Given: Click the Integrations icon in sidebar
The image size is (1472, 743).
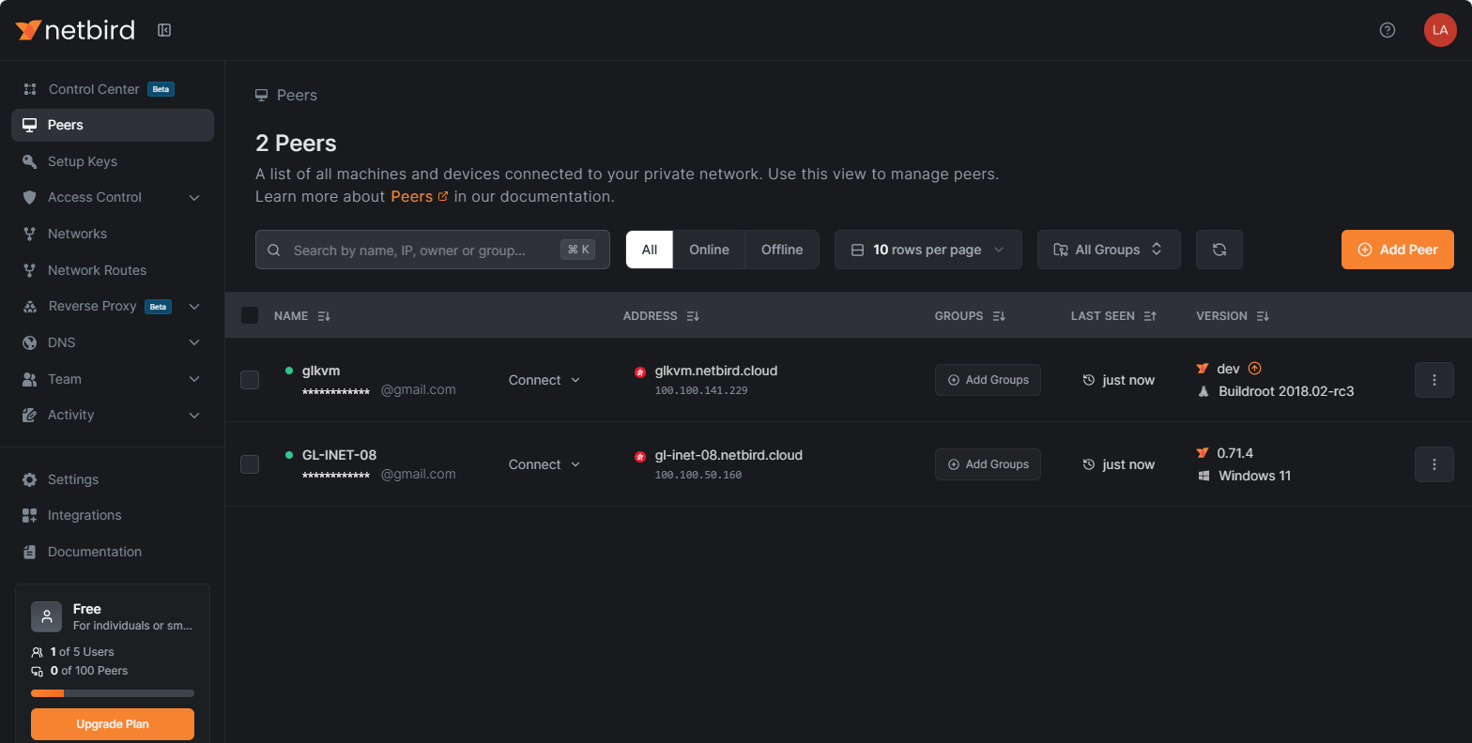Looking at the screenshot, I should (x=29, y=515).
